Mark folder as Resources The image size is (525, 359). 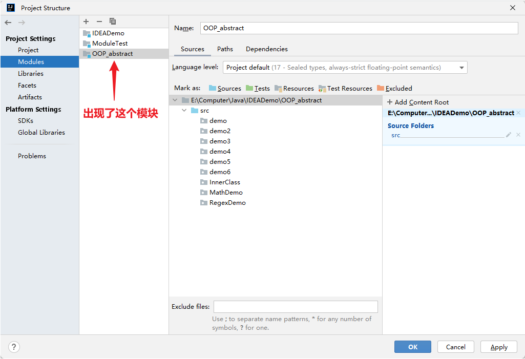pos(294,89)
